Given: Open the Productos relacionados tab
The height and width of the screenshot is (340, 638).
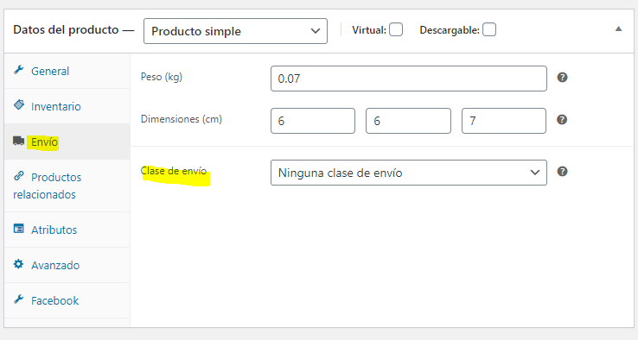Looking at the screenshot, I should [67, 186].
